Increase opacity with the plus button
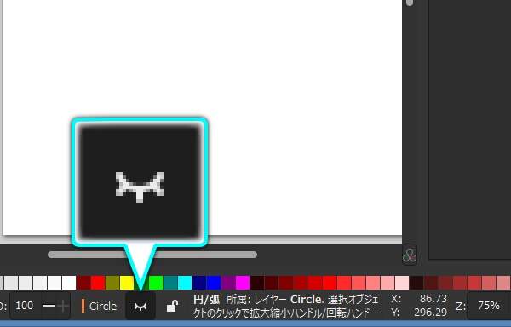This screenshot has width=511, height=327. coord(62,306)
